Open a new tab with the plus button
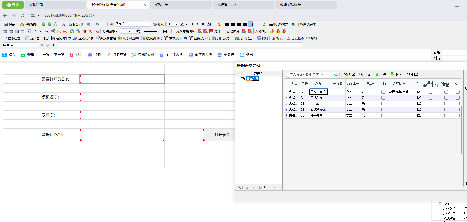This screenshot has height=222, width=467. tap(343, 5)
